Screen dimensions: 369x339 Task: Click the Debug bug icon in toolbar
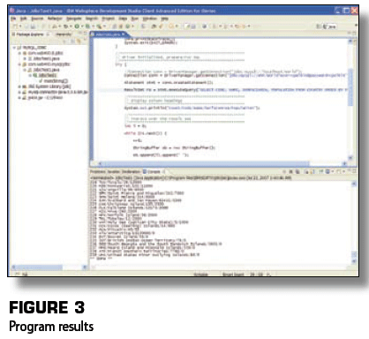point(66,26)
